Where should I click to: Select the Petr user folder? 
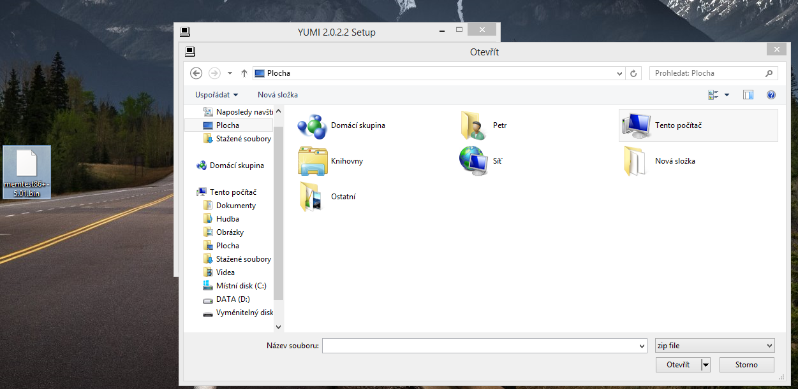(484, 125)
